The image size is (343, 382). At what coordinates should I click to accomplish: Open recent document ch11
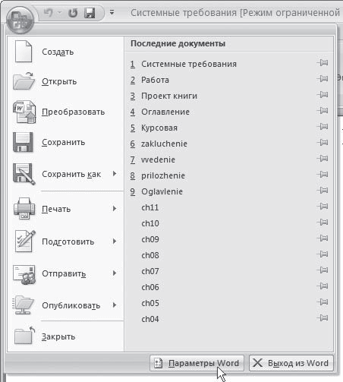click(150, 207)
